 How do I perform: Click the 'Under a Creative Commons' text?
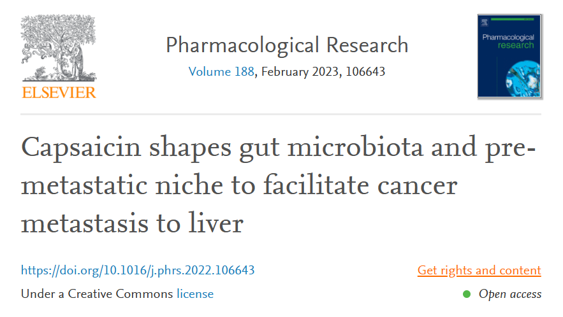point(97,293)
